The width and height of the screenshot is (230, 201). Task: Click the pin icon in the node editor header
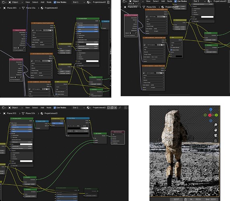coord(120,108)
